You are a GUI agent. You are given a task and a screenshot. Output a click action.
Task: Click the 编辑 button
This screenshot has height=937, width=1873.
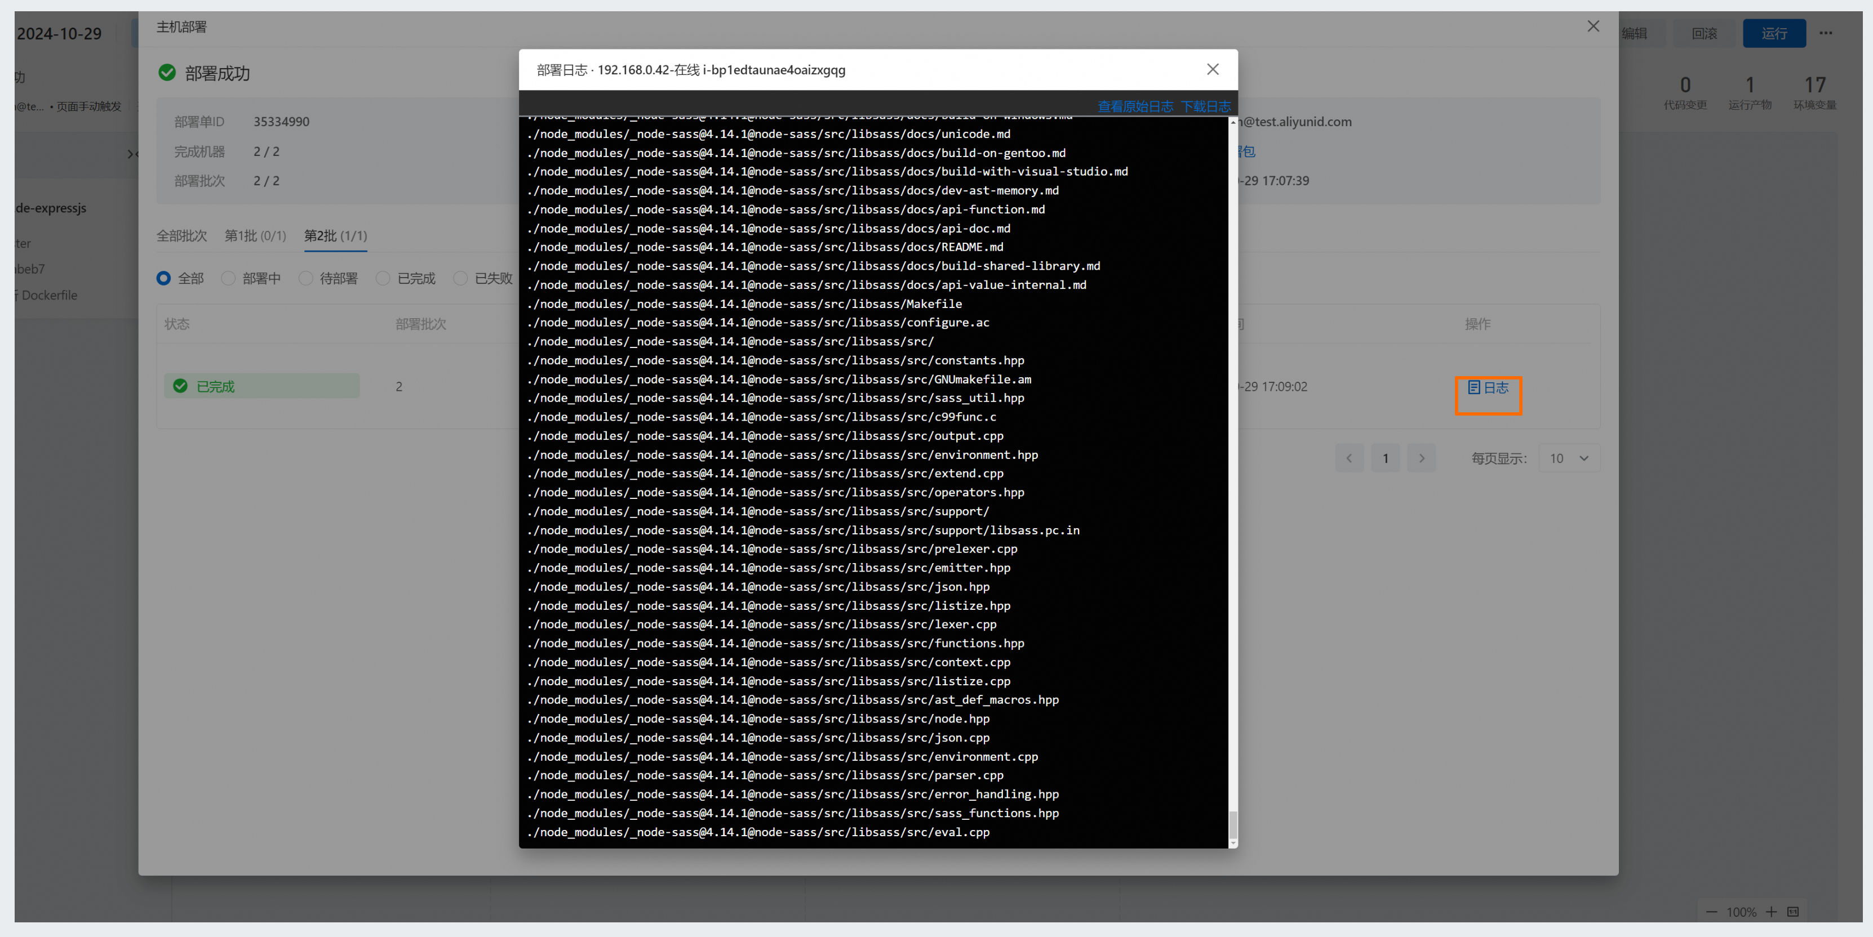pos(1635,33)
